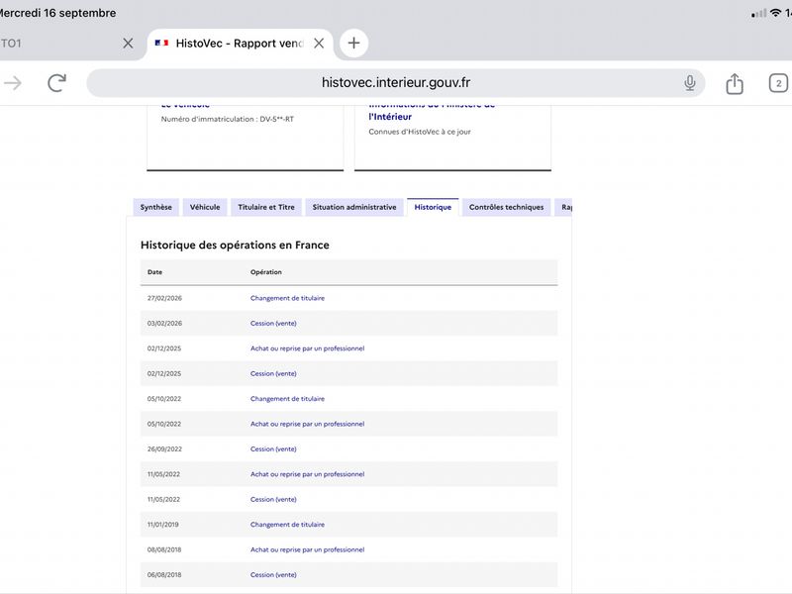Go forward with the arrow icon
The height and width of the screenshot is (594, 792).
pos(14,83)
